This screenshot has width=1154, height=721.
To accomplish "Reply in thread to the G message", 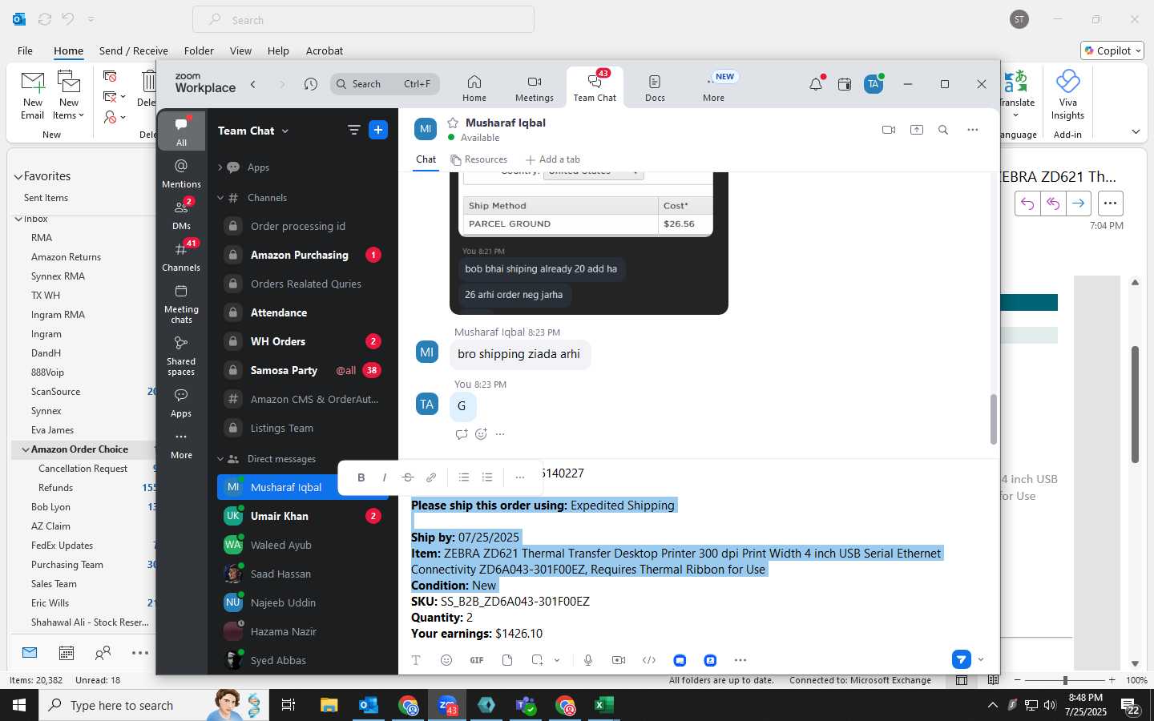I will pyautogui.click(x=462, y=434).
